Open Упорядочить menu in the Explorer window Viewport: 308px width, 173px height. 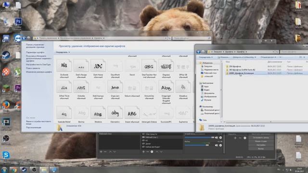(x=205, y=57)
